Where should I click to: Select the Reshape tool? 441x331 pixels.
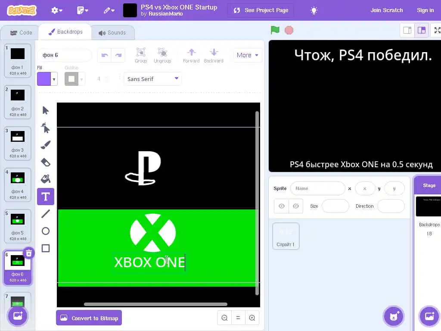coord(46,128)
